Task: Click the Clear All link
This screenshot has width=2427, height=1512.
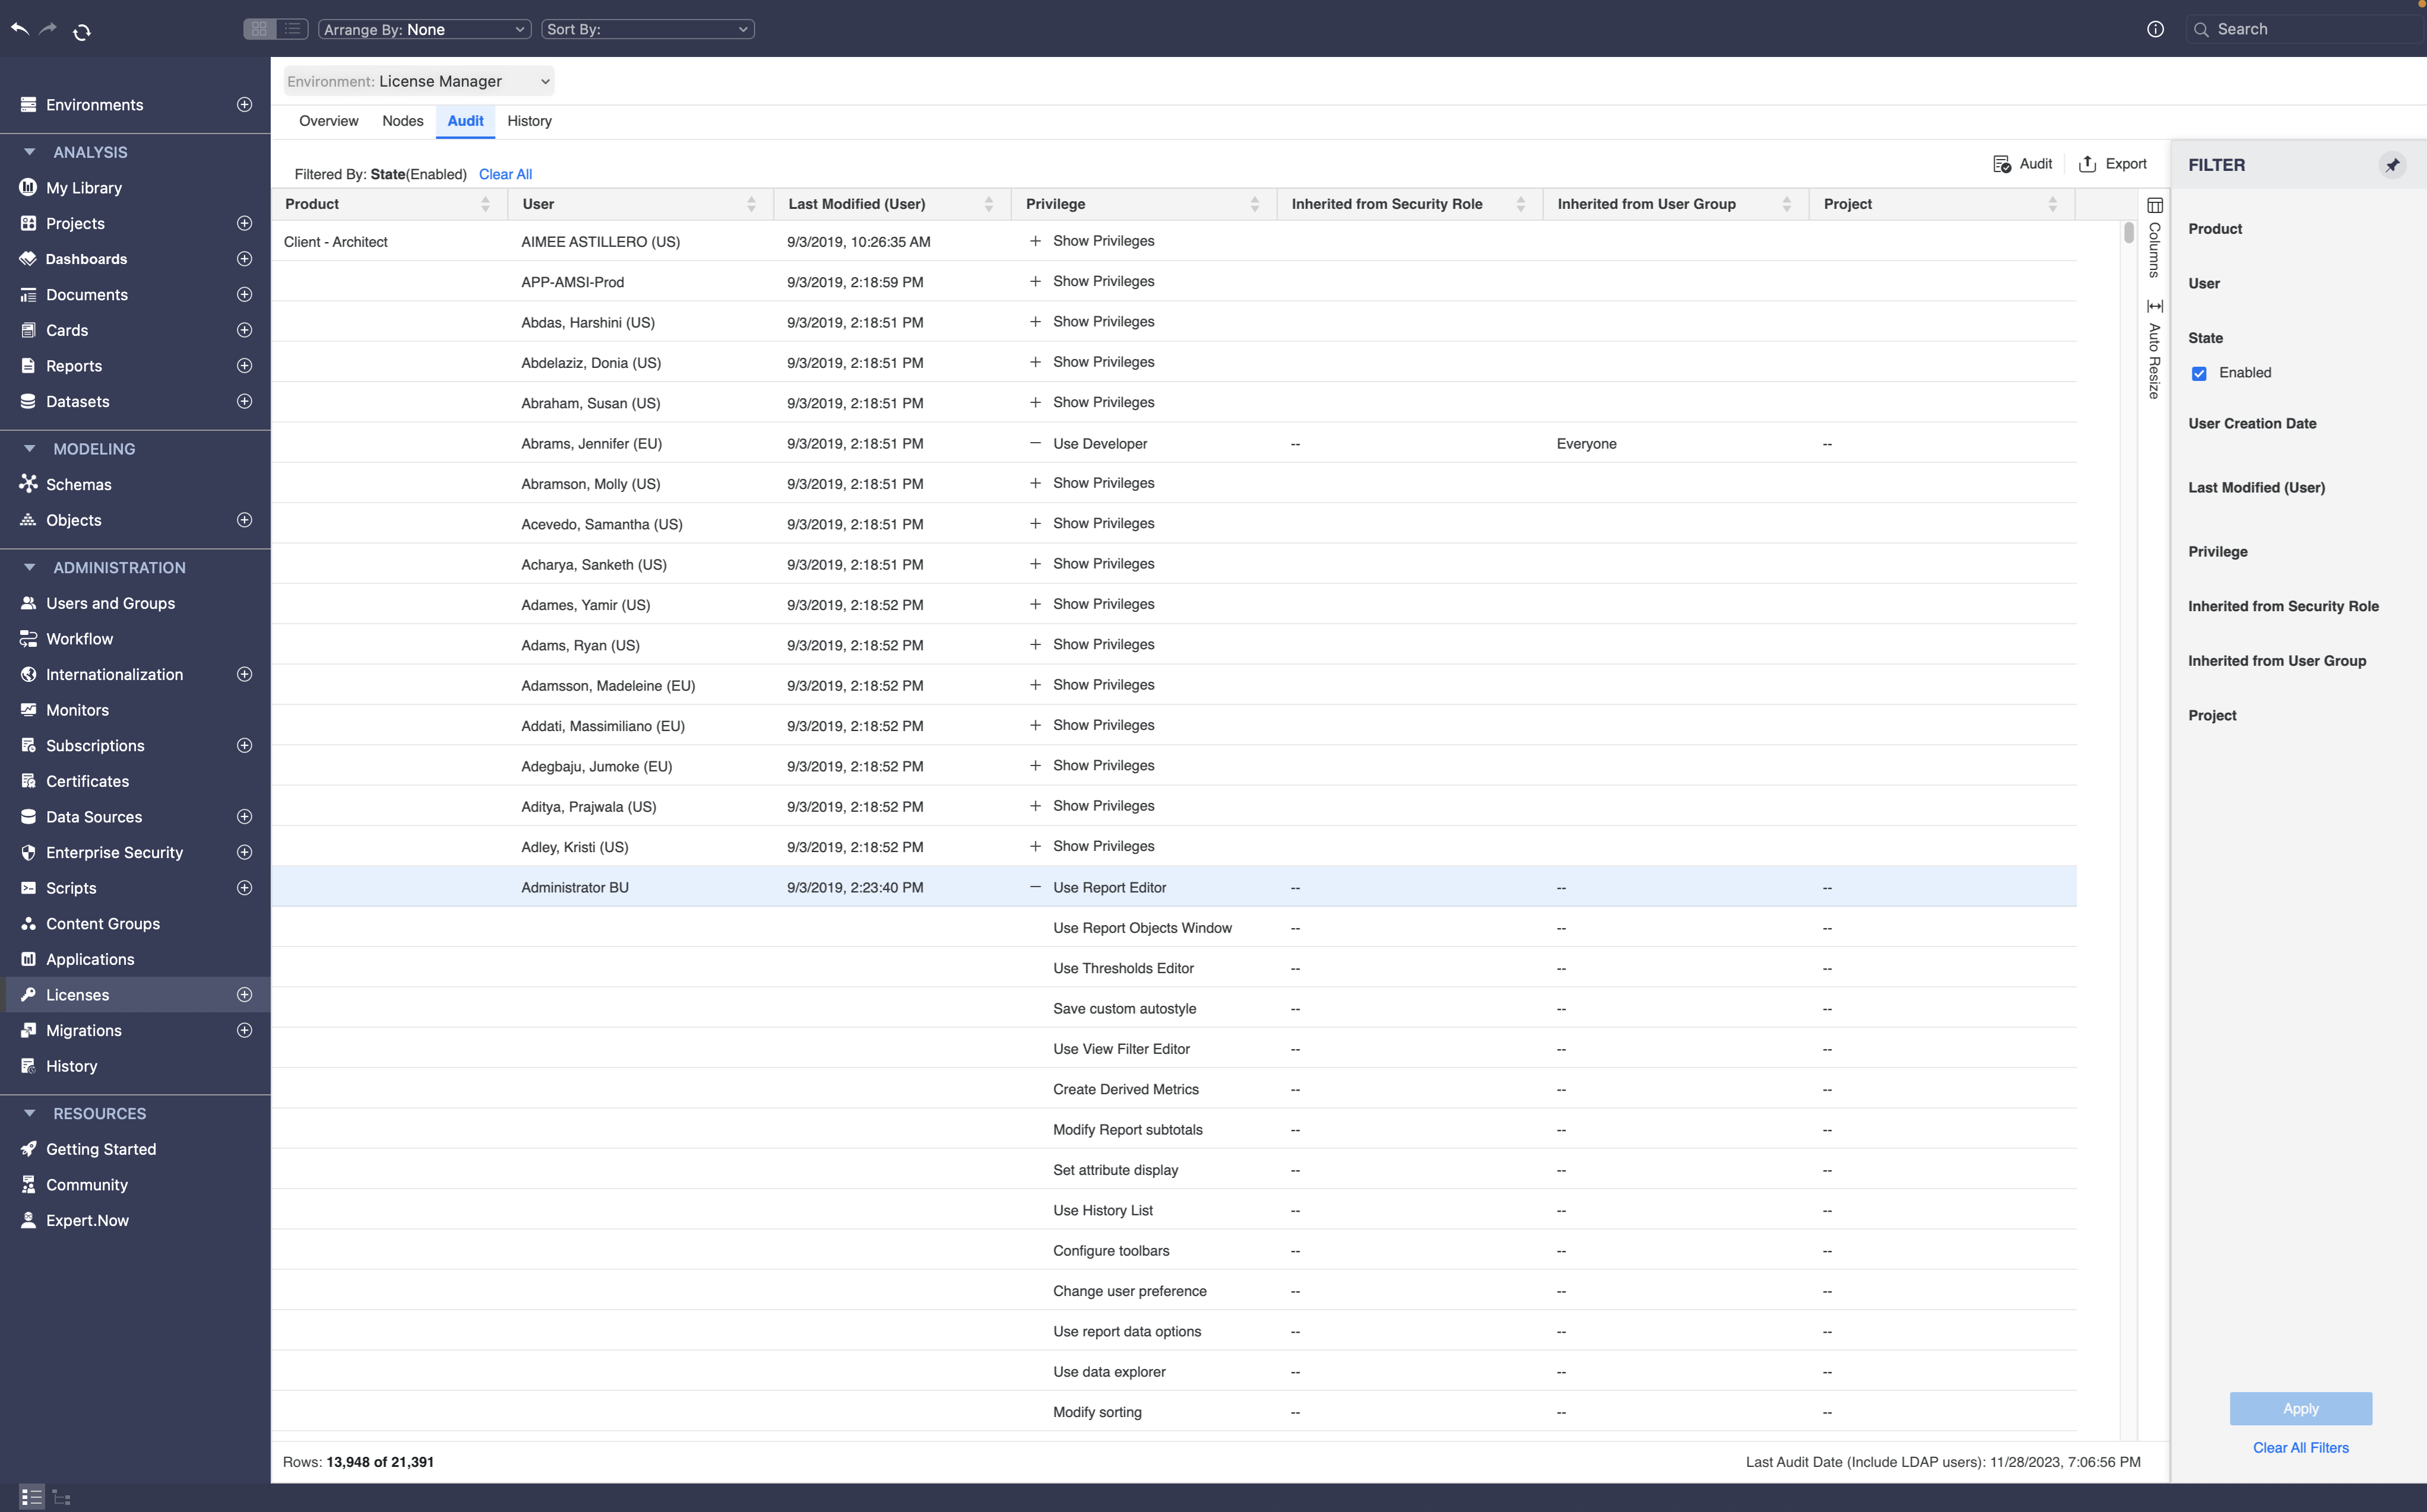Action: point(505,174)
